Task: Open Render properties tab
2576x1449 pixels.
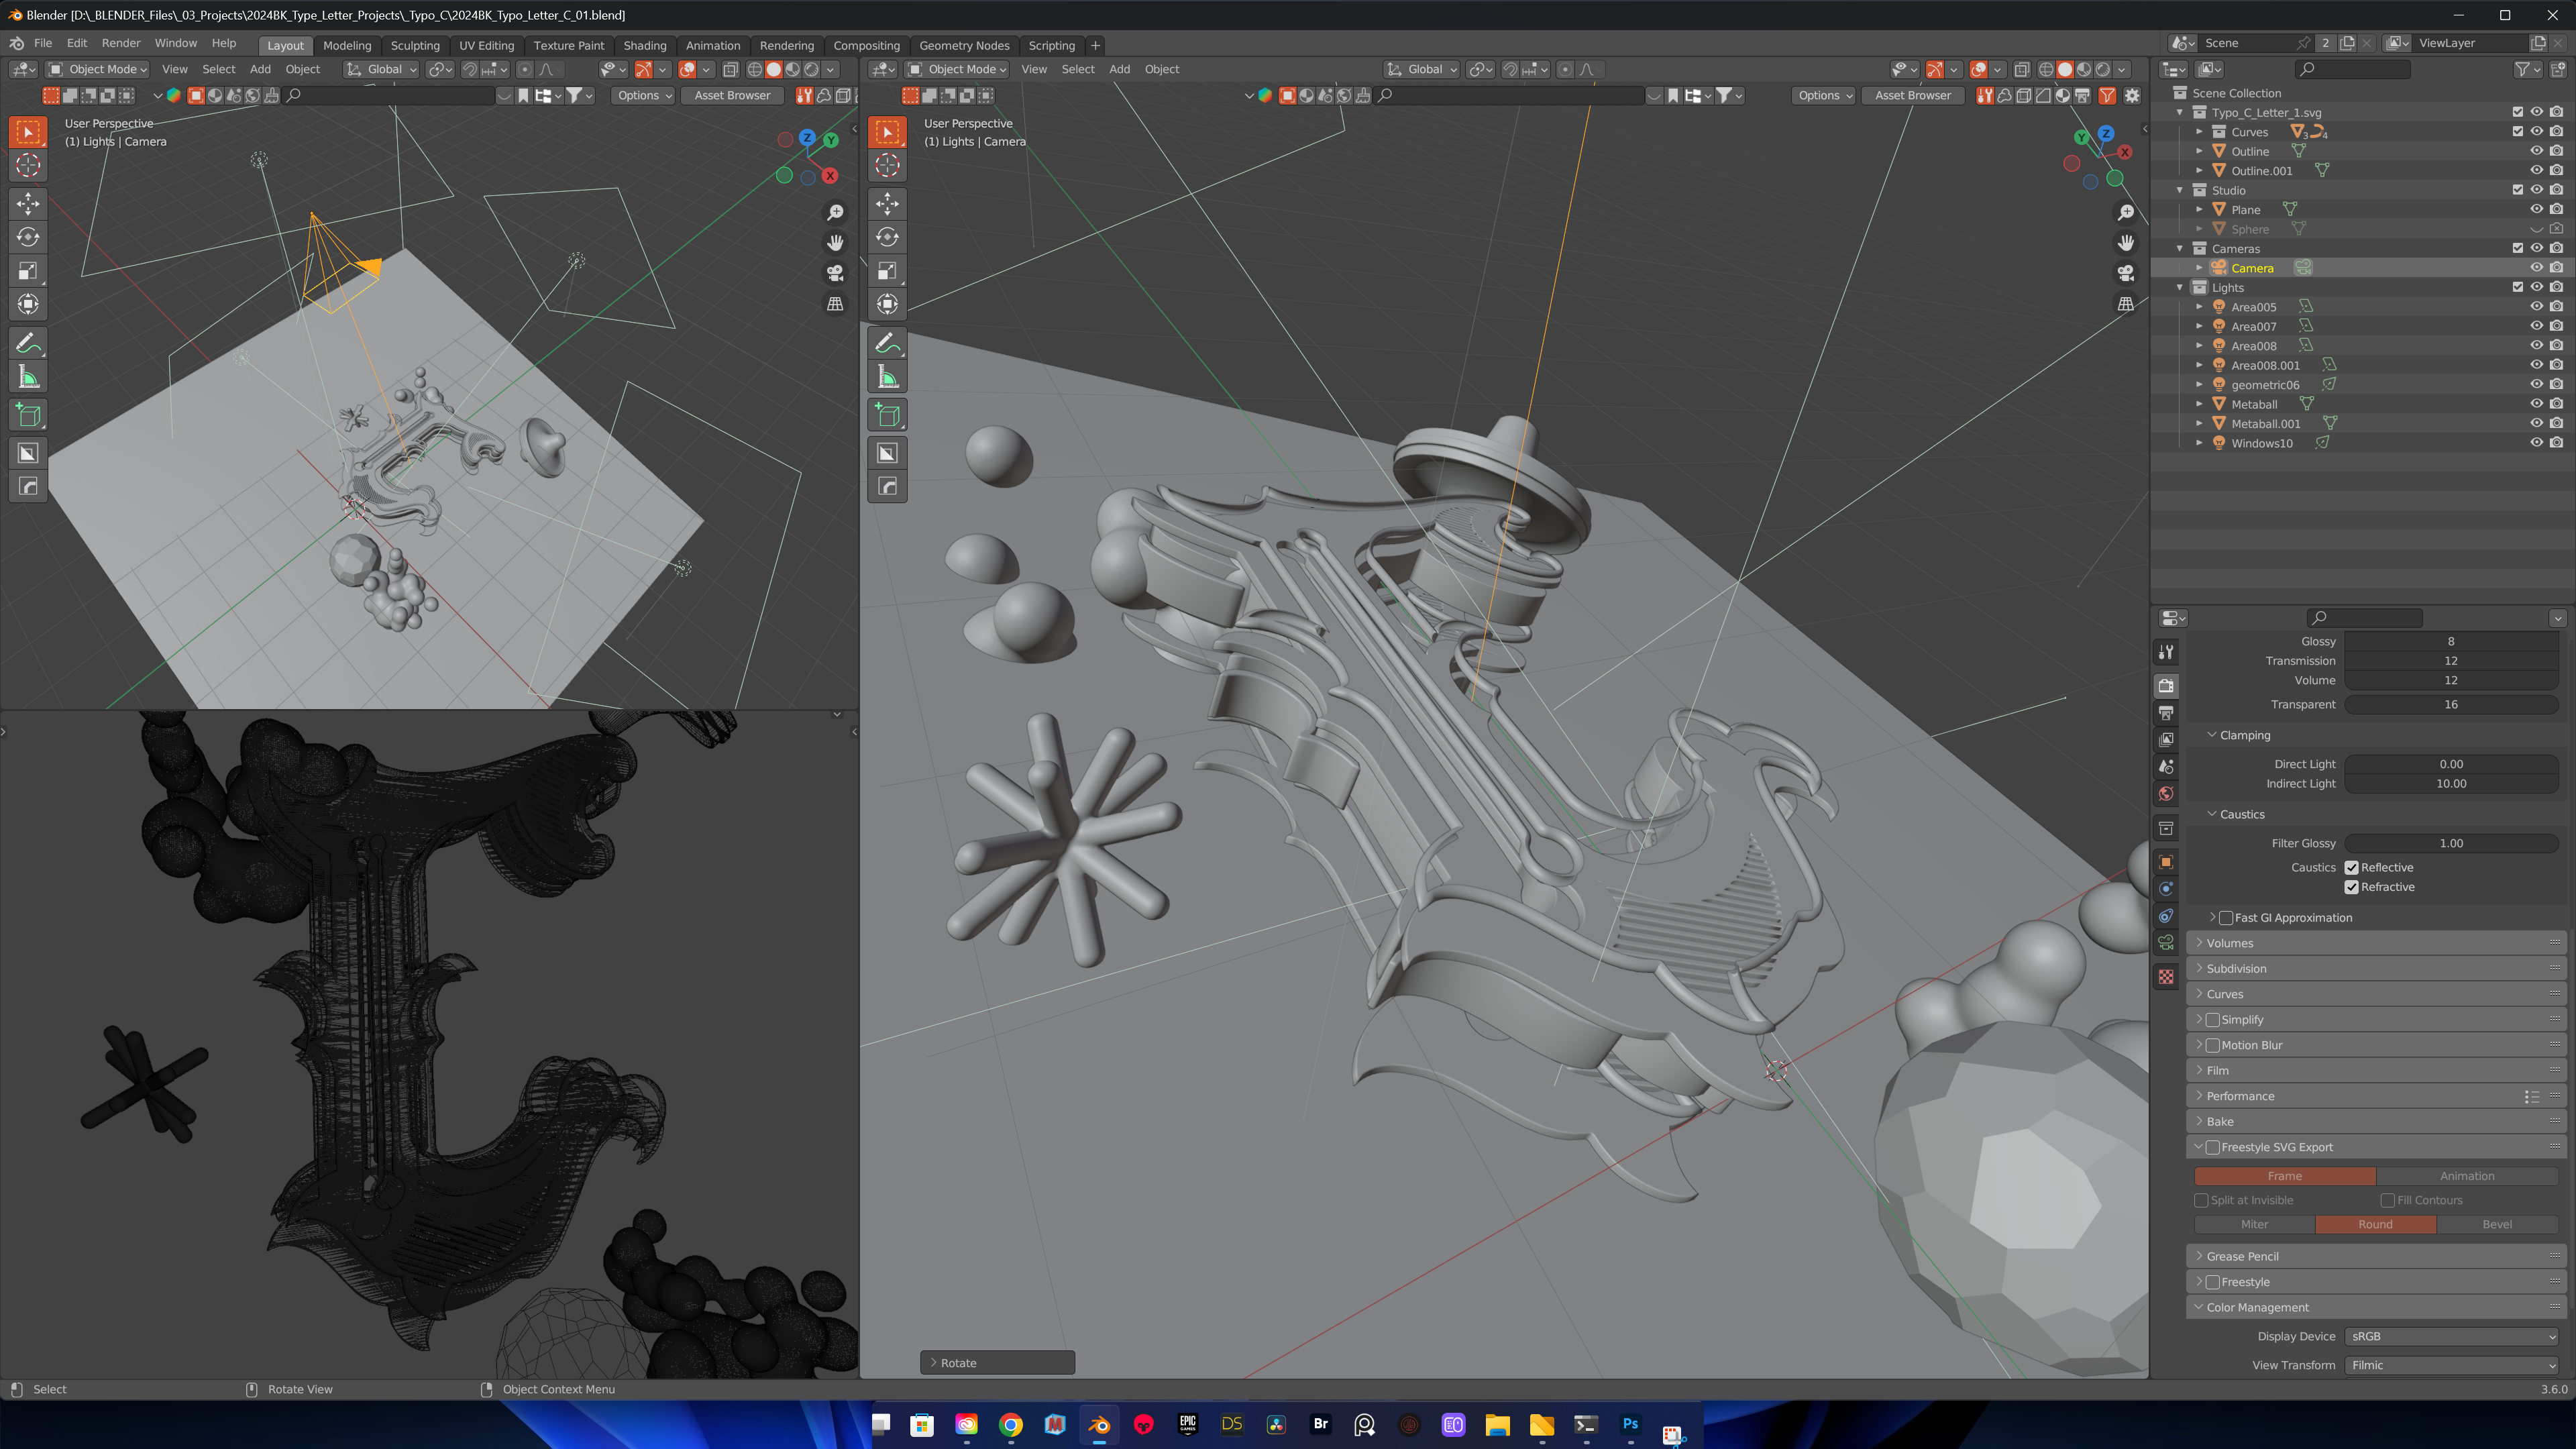Action: click(x=2166, y=686)
